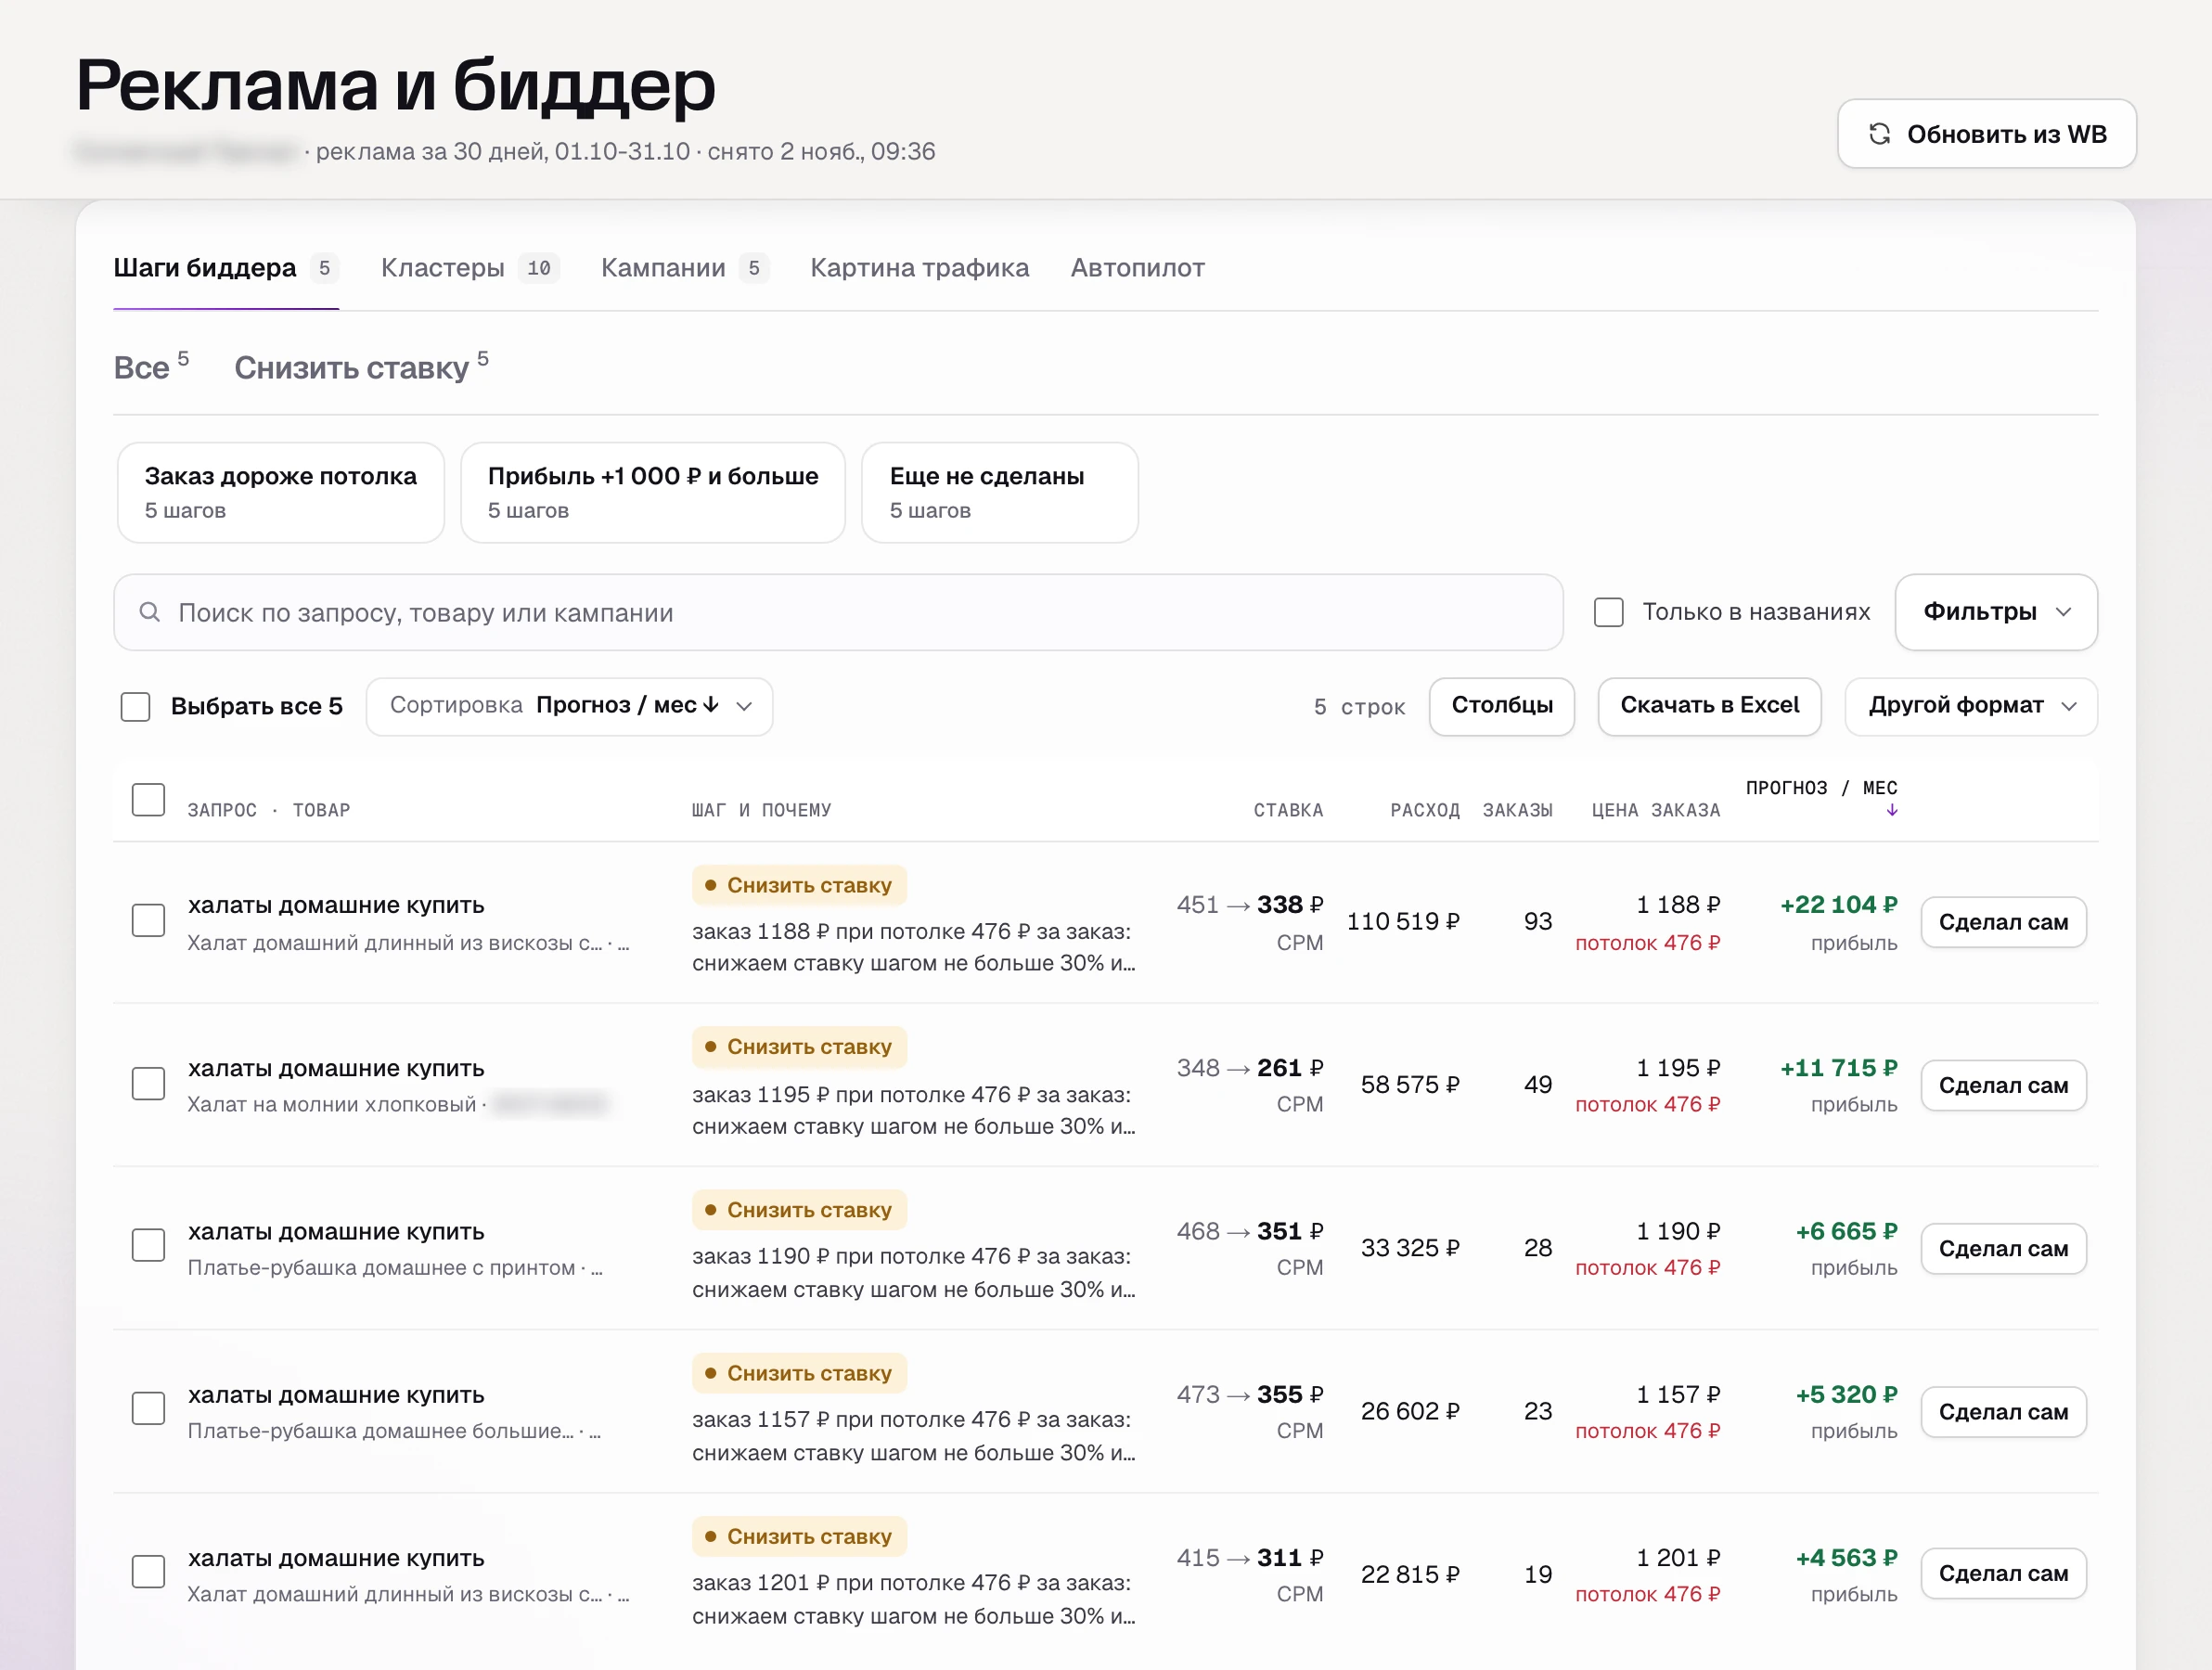2212x1670 pixels.
Task: Click Сделал сам for the 58 575 ₽ row
Action: tap(2003, 1085)
